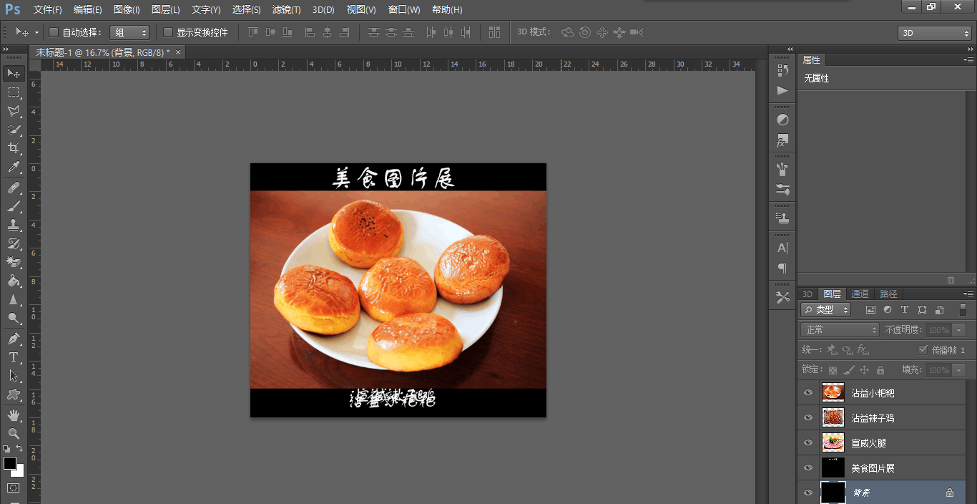Check 显示变换控件 in the options bar
Image resolution: width=977 pixels, height=504 pixels.
[x=168, y=32]
